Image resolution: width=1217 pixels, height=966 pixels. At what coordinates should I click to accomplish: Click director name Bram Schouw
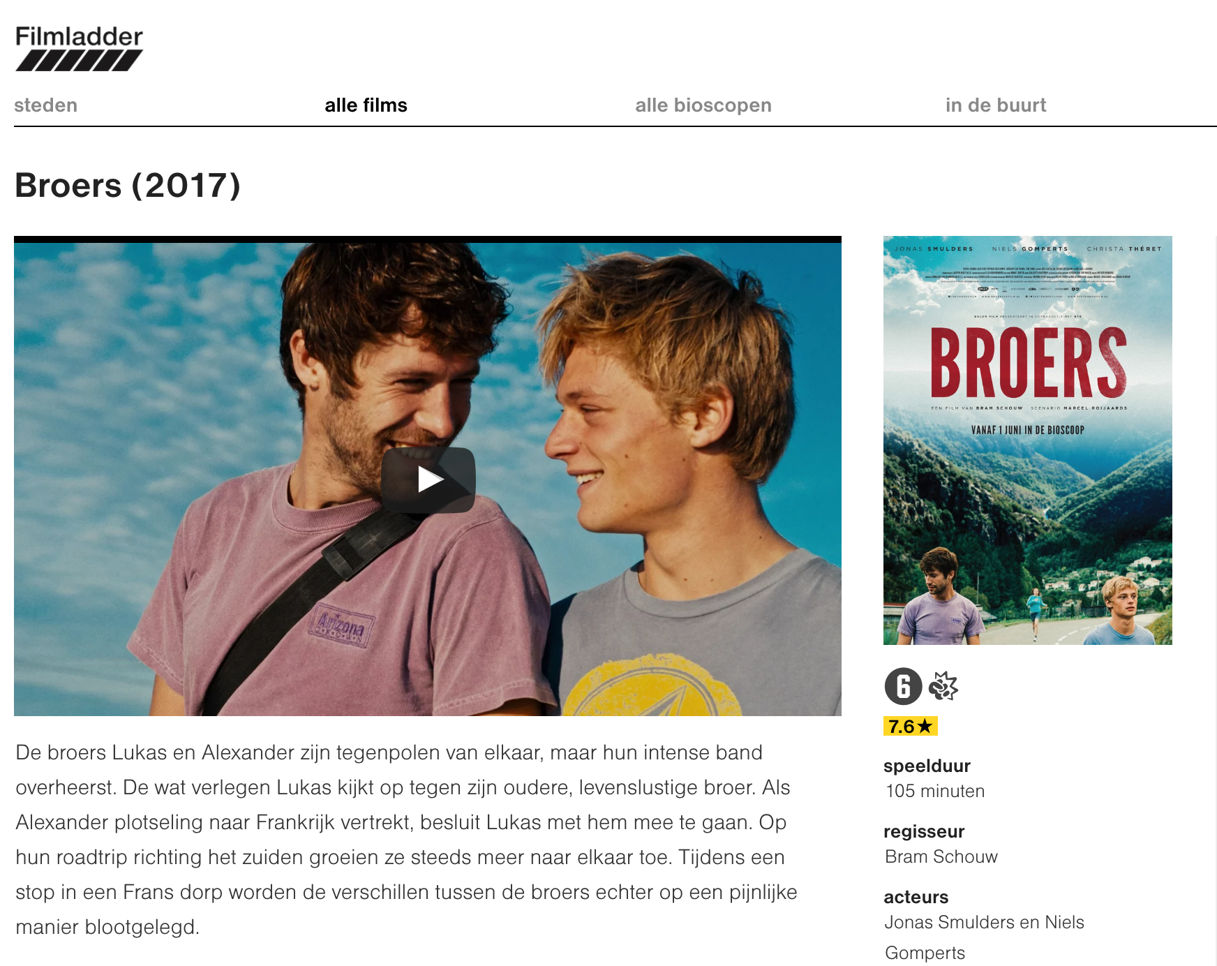[x=941, y=856]
